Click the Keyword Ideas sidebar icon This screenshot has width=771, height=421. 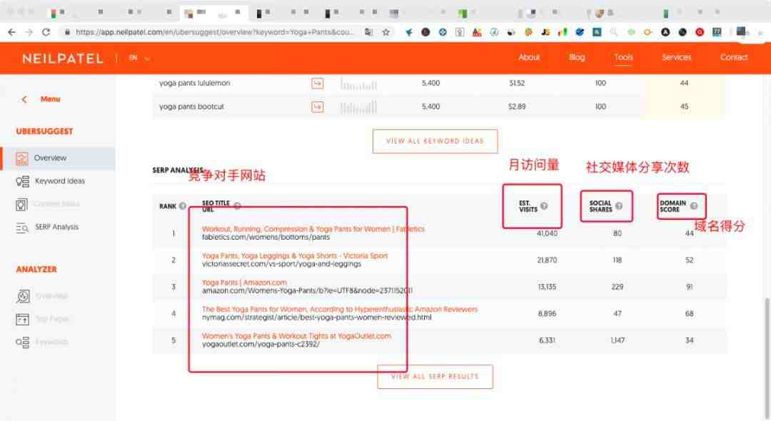pos(22,181)
